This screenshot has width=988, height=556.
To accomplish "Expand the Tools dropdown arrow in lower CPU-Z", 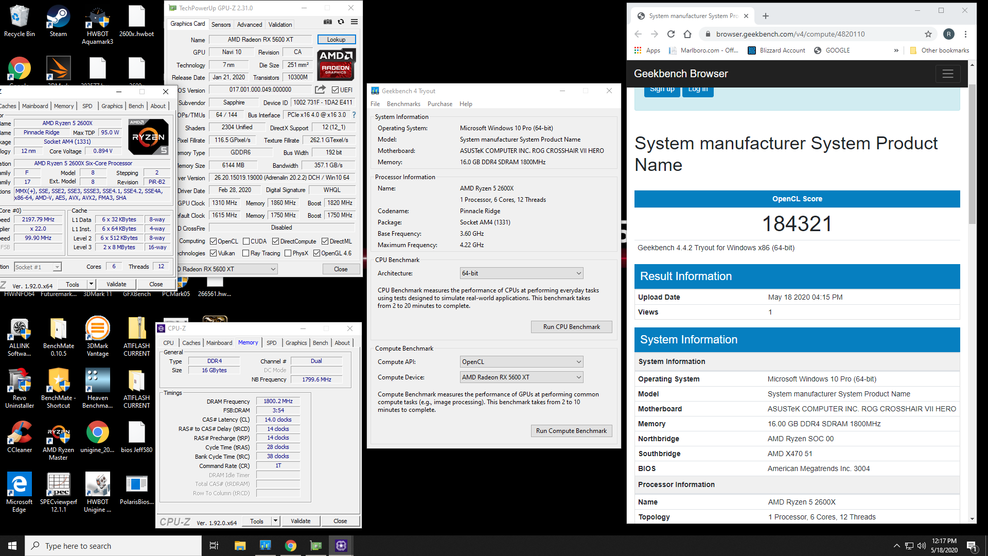I will (275, 521).
